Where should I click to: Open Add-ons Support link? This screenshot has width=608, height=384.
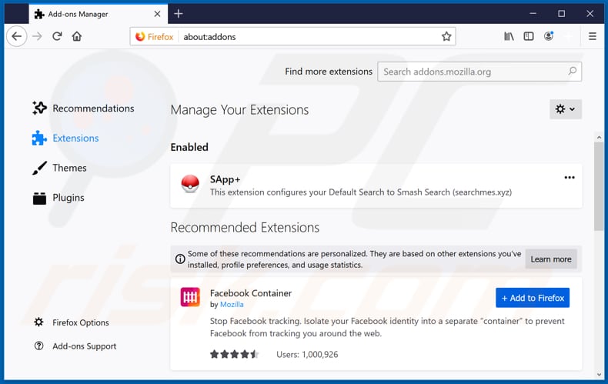[75, 346]
